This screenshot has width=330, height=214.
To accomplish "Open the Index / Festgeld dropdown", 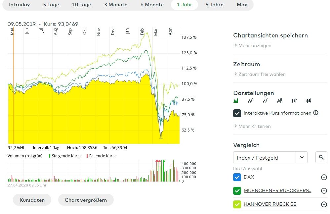I will (302, 158).
